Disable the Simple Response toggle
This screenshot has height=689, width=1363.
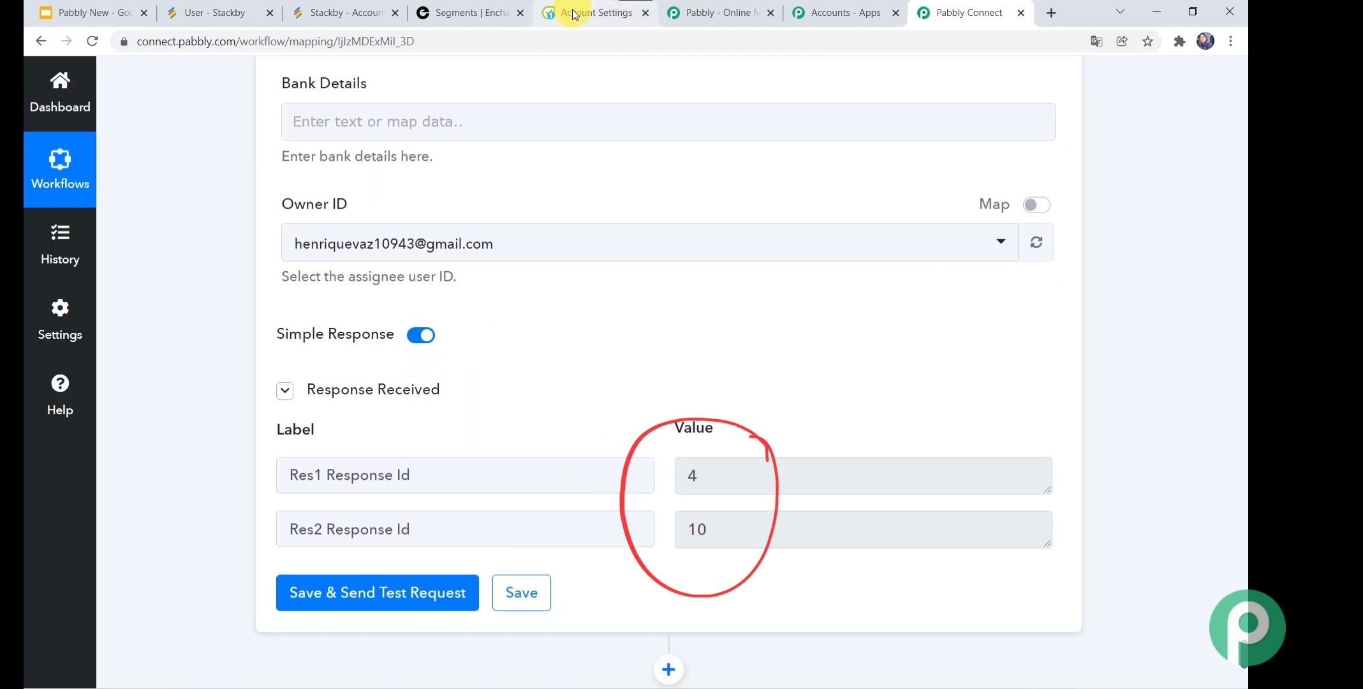pyautogui.click(x=421, y=335)
